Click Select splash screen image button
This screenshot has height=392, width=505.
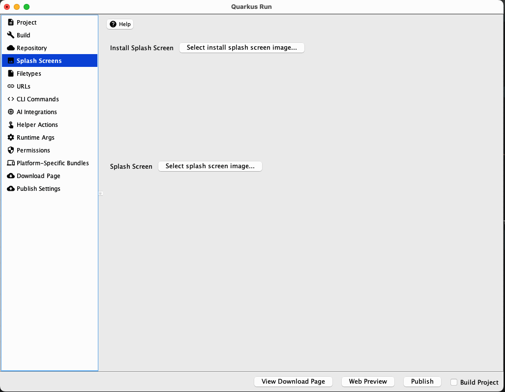tap(210, 166)
